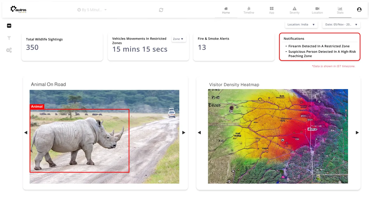Screen dimensions: 370x198
Task: Click the Firearm Detected notification
Action: pyautogui.click(x=319, y=46)
